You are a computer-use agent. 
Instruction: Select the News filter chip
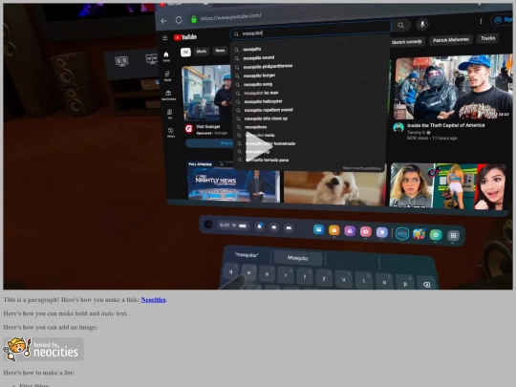pyautogui.click(x=220, y=51)
